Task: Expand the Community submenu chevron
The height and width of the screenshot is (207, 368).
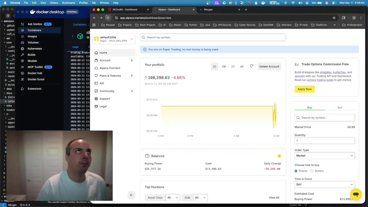Action: [x=132, y=91]
